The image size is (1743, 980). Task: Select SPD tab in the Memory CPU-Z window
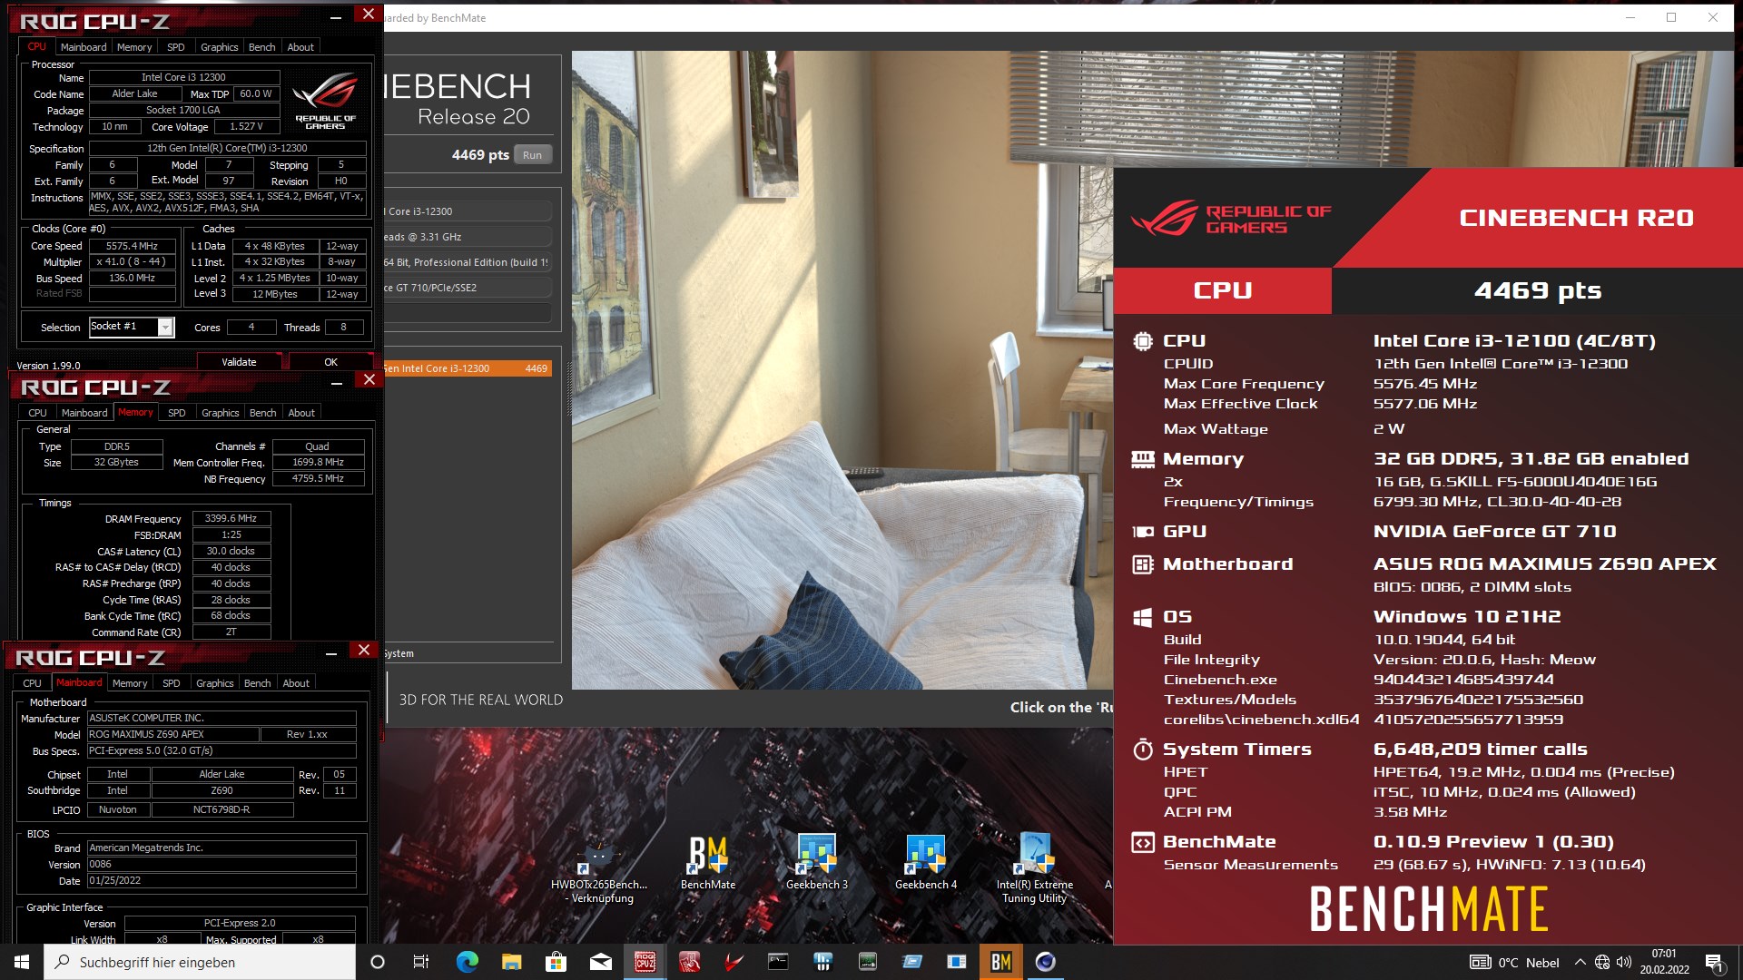[177, 413]
